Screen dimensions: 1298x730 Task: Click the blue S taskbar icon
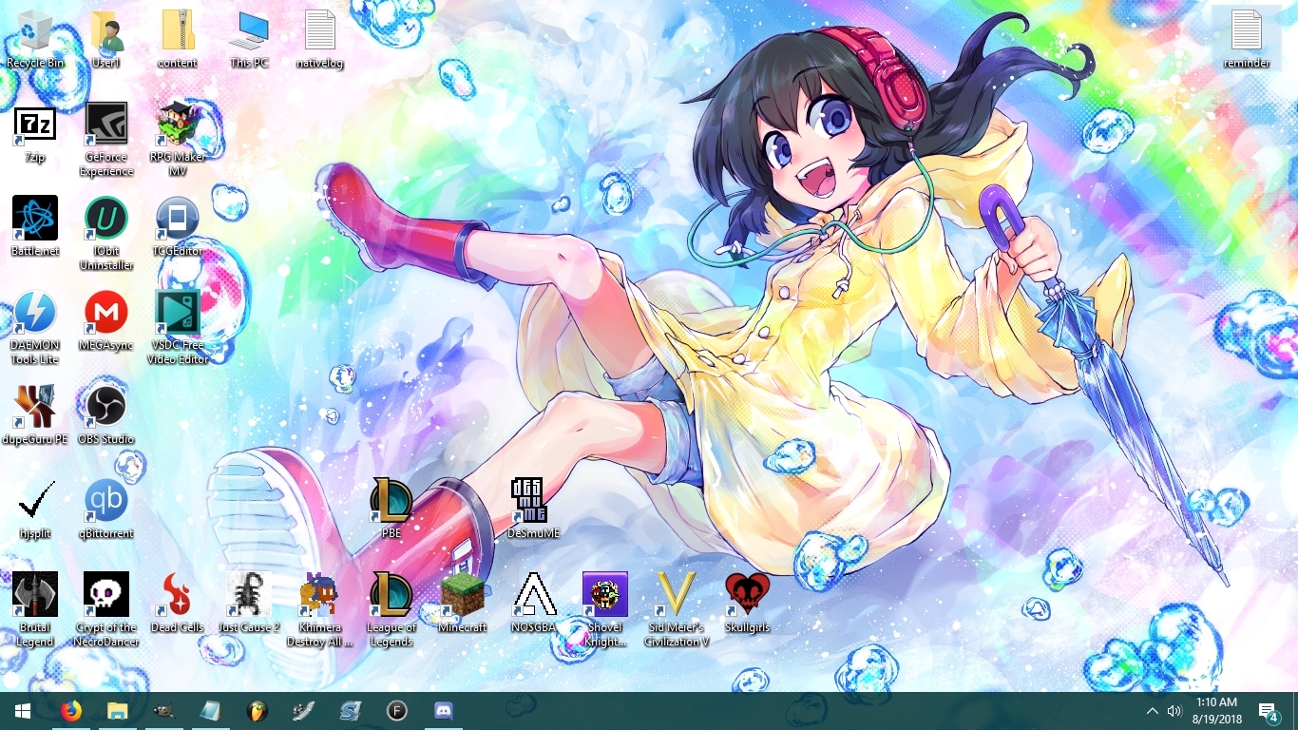(350, 711)
